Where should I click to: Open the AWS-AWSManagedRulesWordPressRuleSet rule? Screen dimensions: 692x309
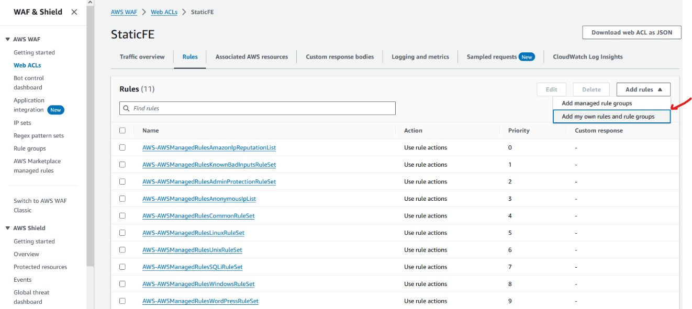coord(200,301)
